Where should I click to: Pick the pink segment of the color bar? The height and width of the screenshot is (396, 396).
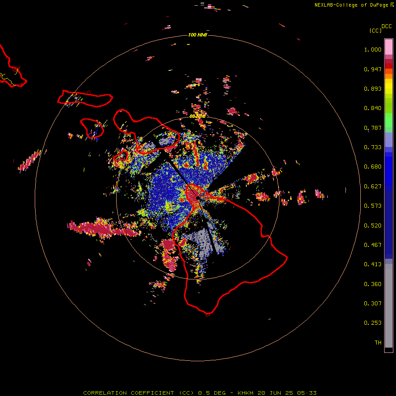point(389,47)
